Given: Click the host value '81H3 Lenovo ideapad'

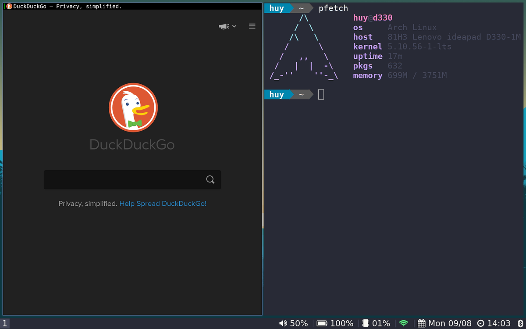Looking at the screenshot, I should [434, 37].
